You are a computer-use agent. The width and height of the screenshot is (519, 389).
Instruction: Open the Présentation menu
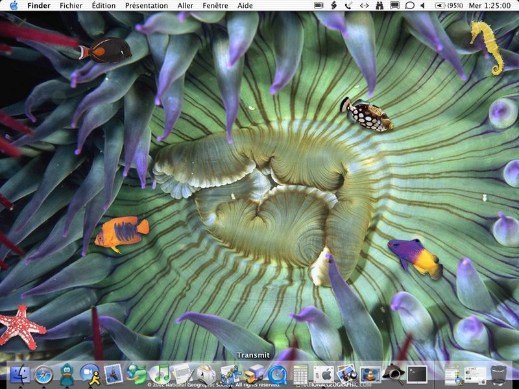click(x=147, y=6)
